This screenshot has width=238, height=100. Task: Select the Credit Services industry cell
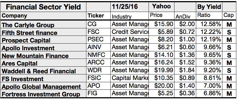[x=130, y=32]
